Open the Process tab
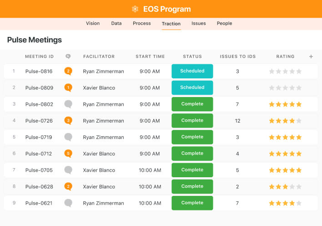The width and height of the screenshot is (322, 226). click(x=142, y=23)
